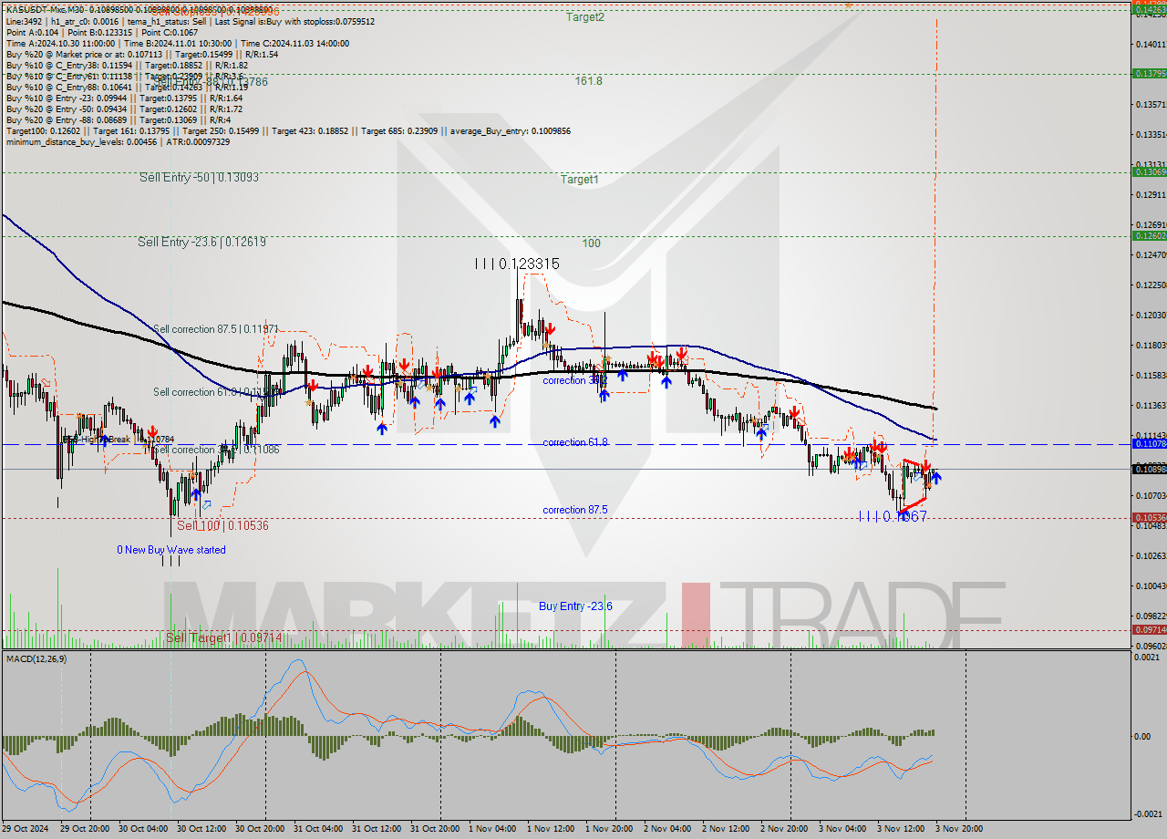Click '0 New Buy Wave started' annotation
This screenshot has height=839, width=1167.
coord(170,550)
